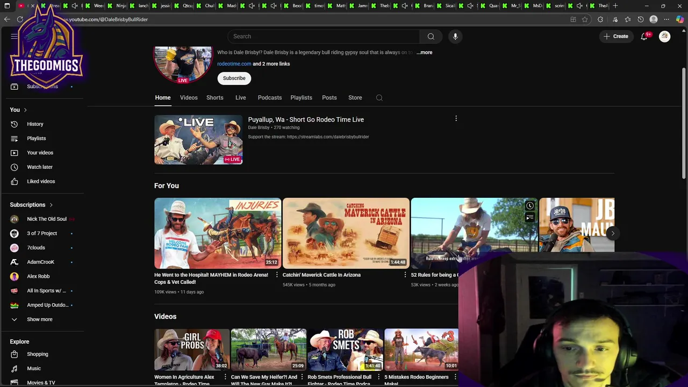Image resolution: width=688 pixels, height=387 pixels.
Task: Play Maverick Cattle in Arizona thumbnail
Action: (346, 233)
